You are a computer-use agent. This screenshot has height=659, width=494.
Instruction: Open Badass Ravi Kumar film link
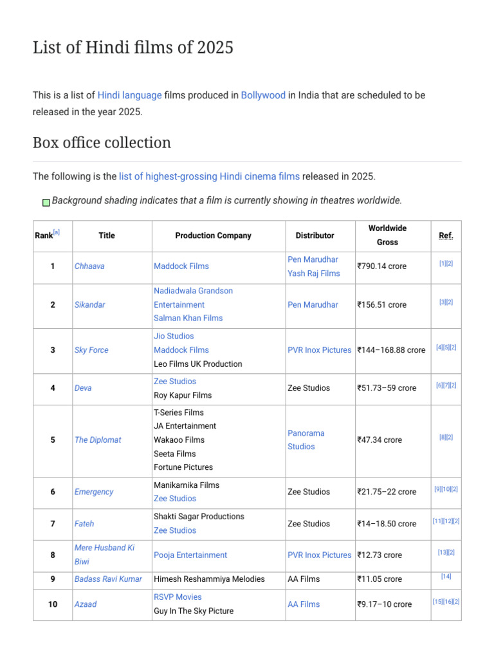108,579
